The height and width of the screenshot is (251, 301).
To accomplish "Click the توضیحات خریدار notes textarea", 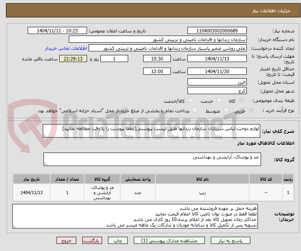I will click(x=135, y=216).
